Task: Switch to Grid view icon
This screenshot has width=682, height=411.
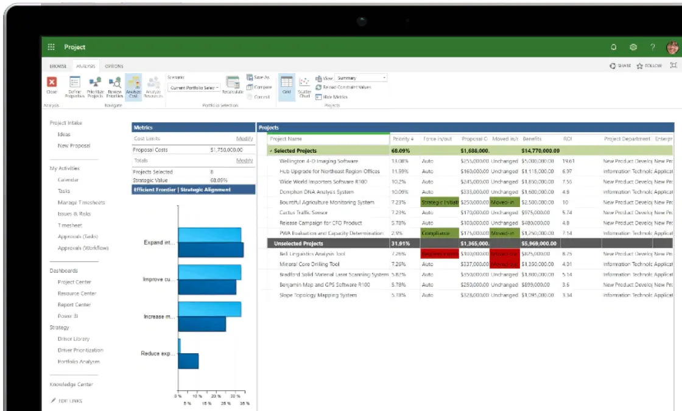Action: [x=287, y=82]
